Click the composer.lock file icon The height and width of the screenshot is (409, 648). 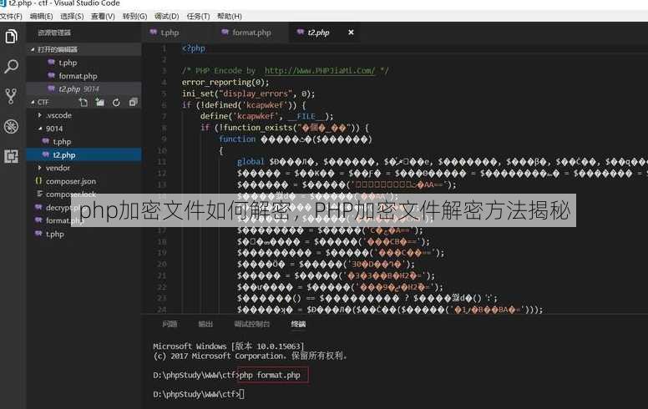pyautogui.click(x=39, y=194)
